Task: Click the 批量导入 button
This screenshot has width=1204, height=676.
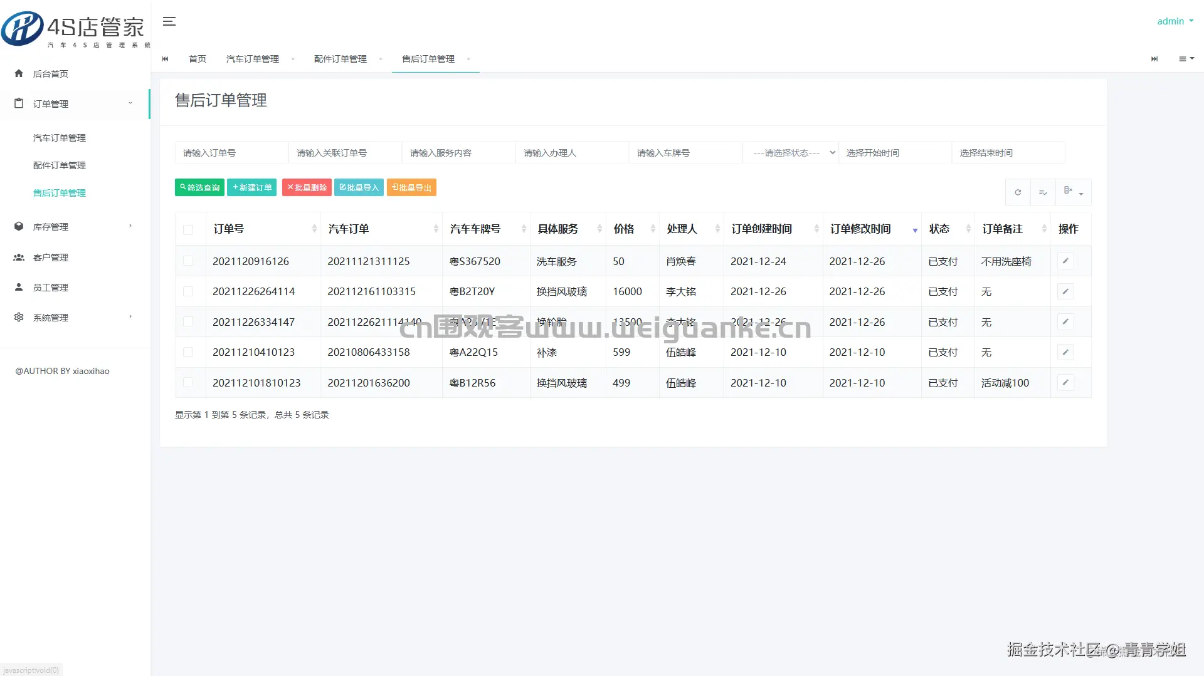Action: pyautogui.click(x=359, y=187)
